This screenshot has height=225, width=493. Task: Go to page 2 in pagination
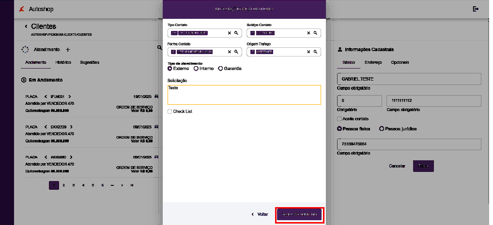[x=63, y=185]
